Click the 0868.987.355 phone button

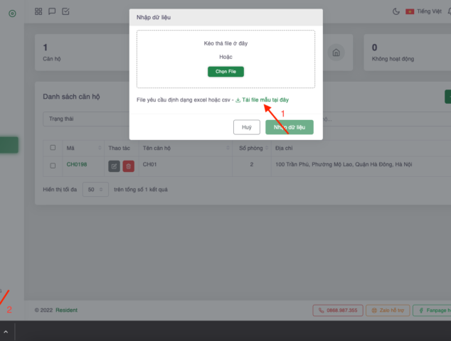click(x=338, y=310)
